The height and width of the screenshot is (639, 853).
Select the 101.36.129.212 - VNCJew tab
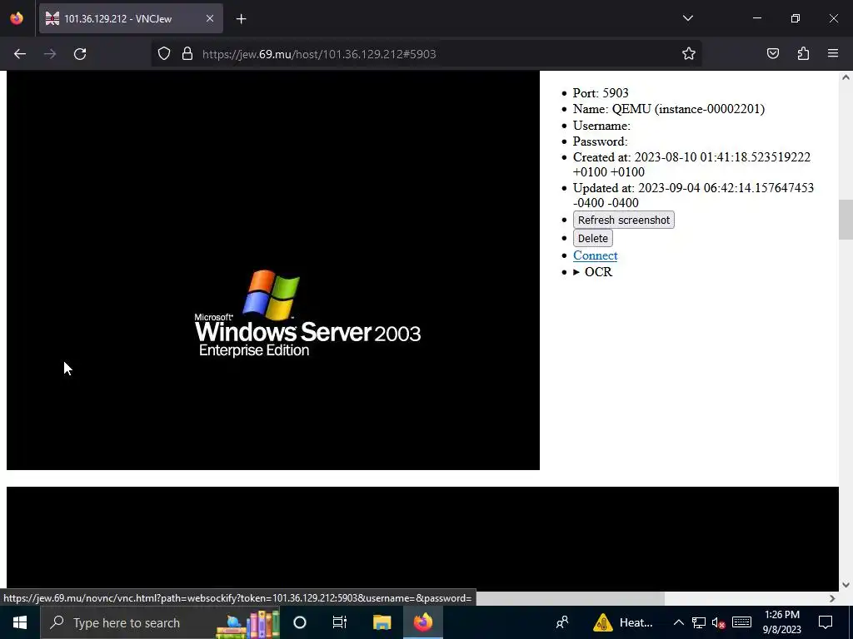131,18
